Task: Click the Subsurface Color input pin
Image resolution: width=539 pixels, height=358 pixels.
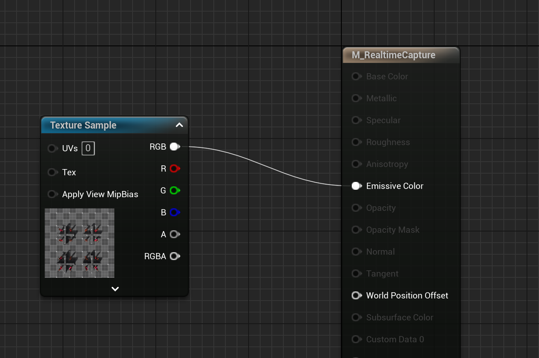Action: click(x=356, y=317)
